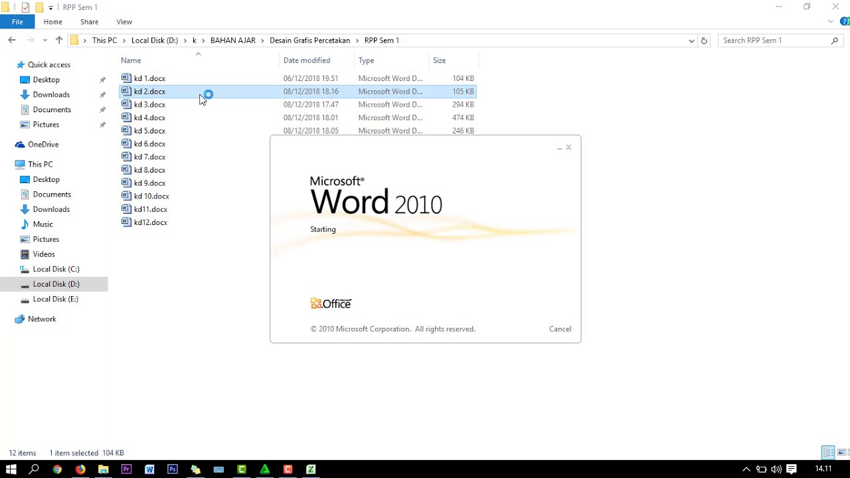
Task: Select kd 9.docx file
Action: (143, 183)
